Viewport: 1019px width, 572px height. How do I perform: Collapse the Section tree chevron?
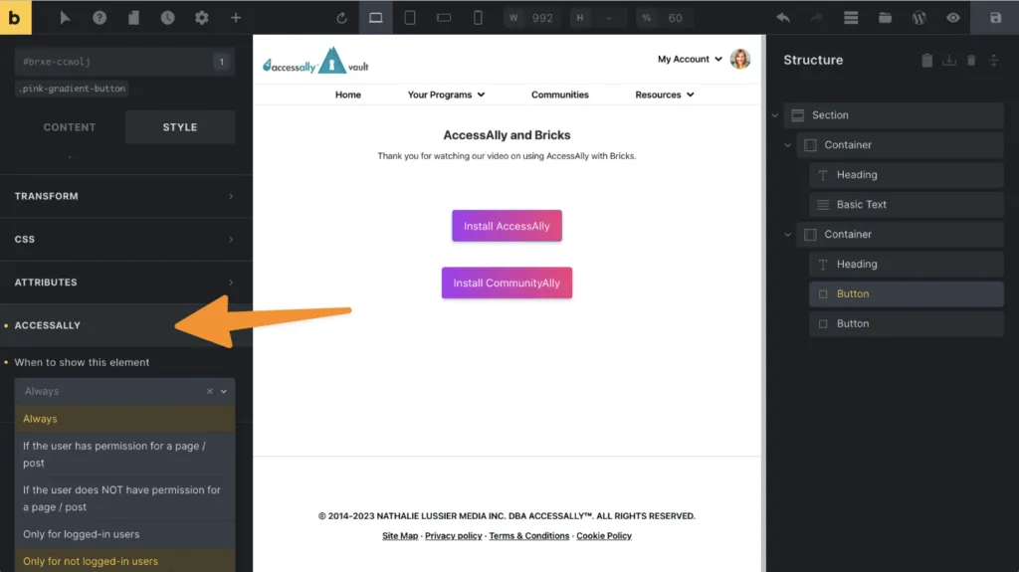pos(775,115)
